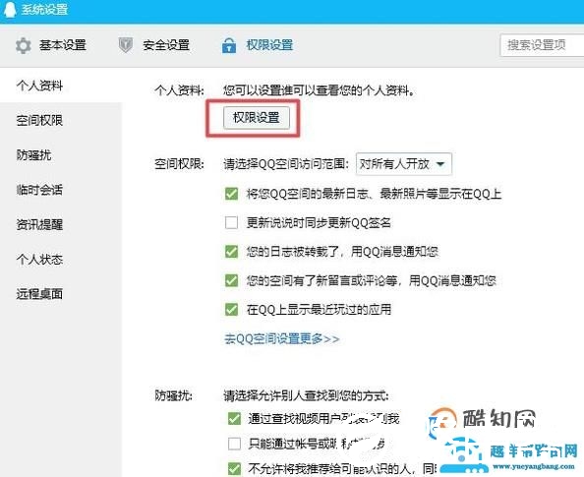Uncheck 通过查找视频用户 option

(234, 419)
